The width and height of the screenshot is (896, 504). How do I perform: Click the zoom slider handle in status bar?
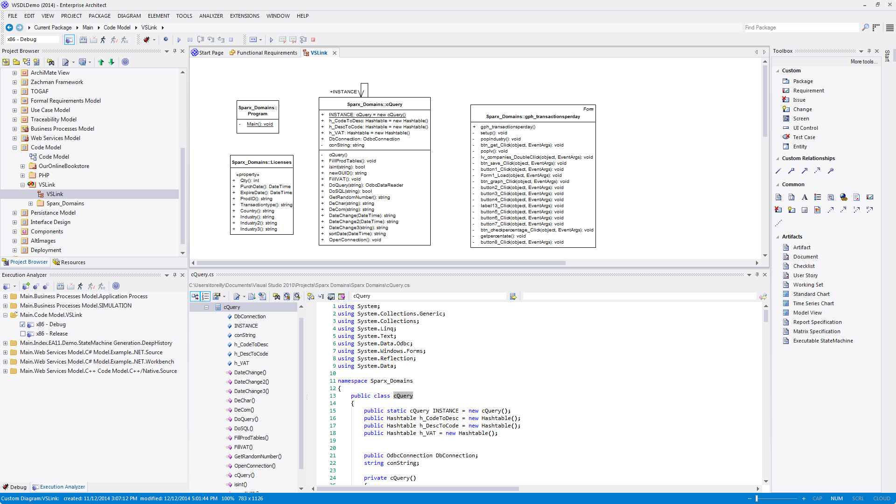coord(756,498)
